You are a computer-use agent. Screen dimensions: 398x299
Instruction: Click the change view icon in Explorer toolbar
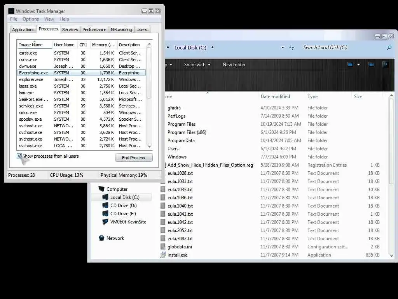350,65
